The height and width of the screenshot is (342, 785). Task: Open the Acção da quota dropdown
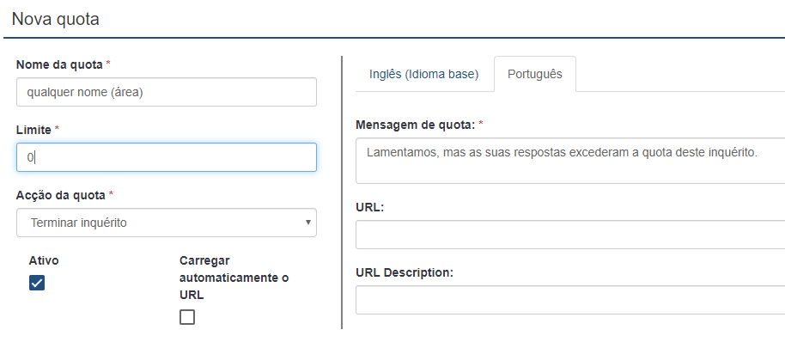click(167, 223)
